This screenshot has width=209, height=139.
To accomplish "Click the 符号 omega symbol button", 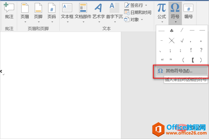I will tap(175, 13).
